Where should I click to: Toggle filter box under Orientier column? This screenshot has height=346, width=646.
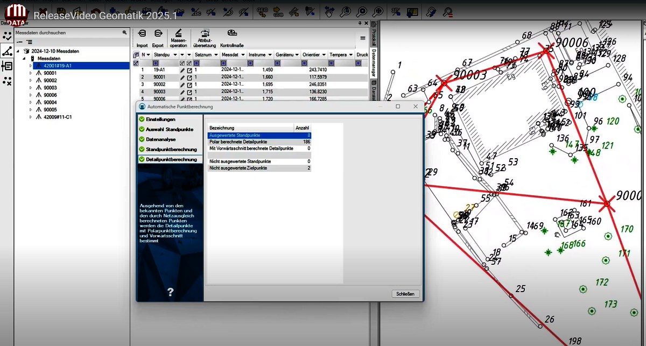(305, 63)
